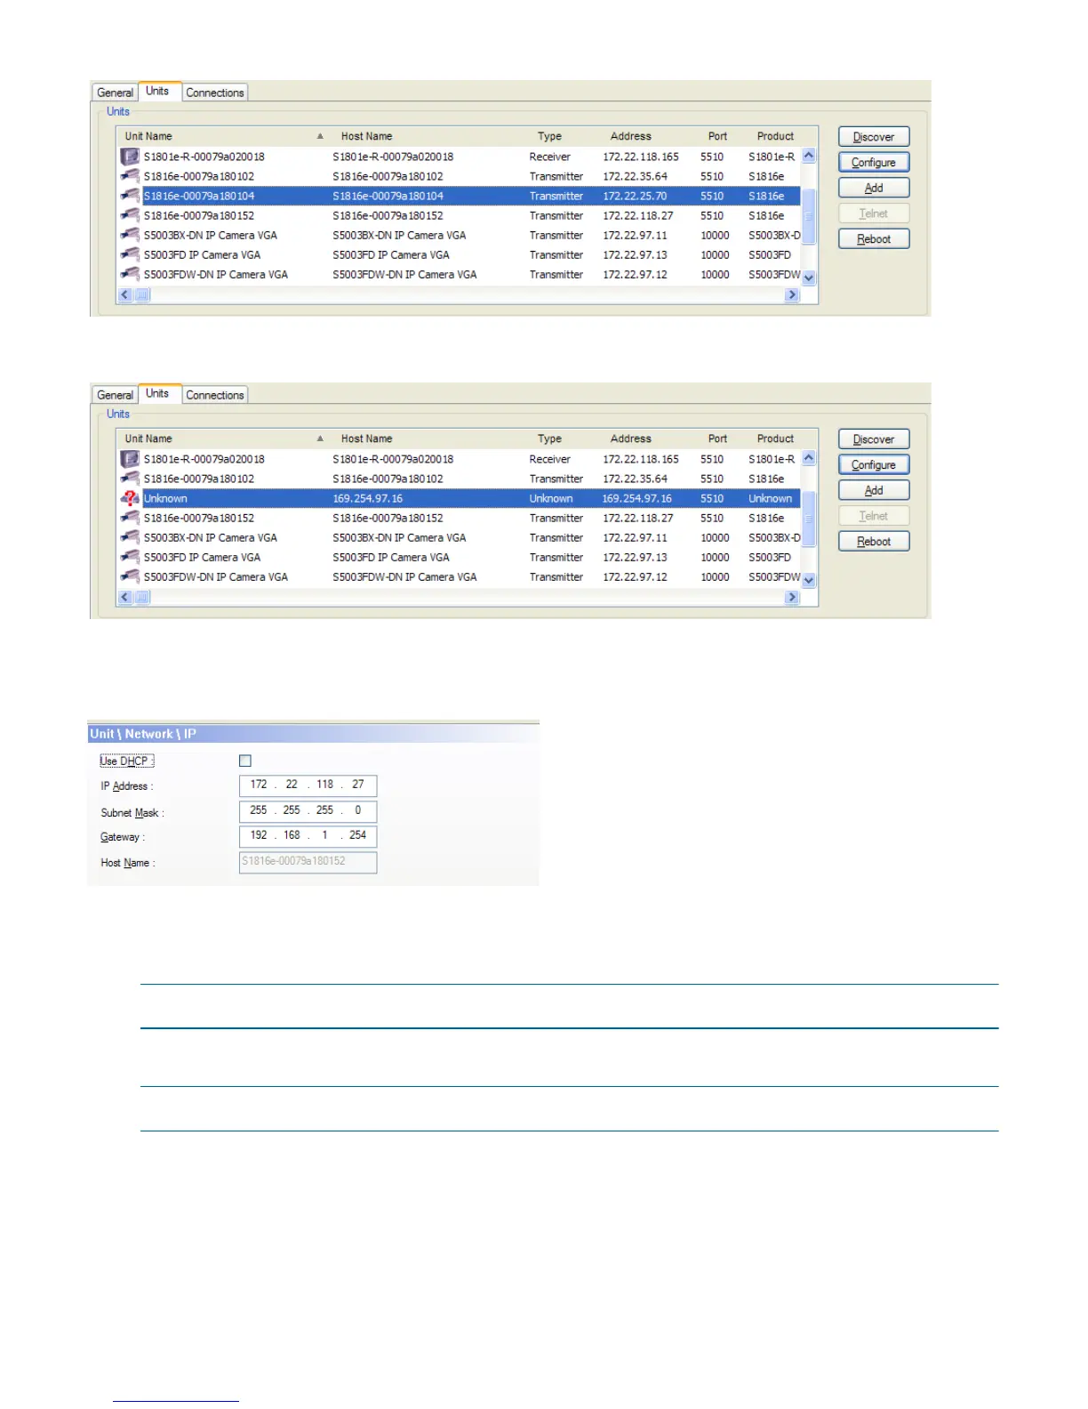Click address 172.22.118.165 in lower list
The width and height of the screenshot is (1088, 1409).
pyautogui.click(x=641, y=459)
